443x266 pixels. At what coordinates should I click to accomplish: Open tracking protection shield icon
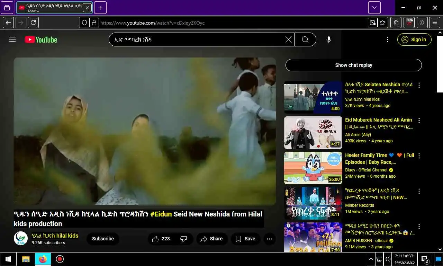(x=84, y=23)
